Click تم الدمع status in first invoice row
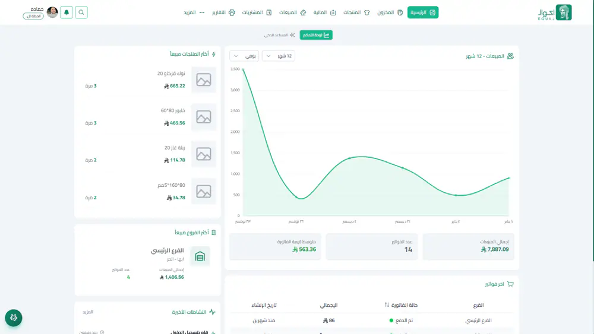The width and height of the screenshot is (594, 334). 401,320
